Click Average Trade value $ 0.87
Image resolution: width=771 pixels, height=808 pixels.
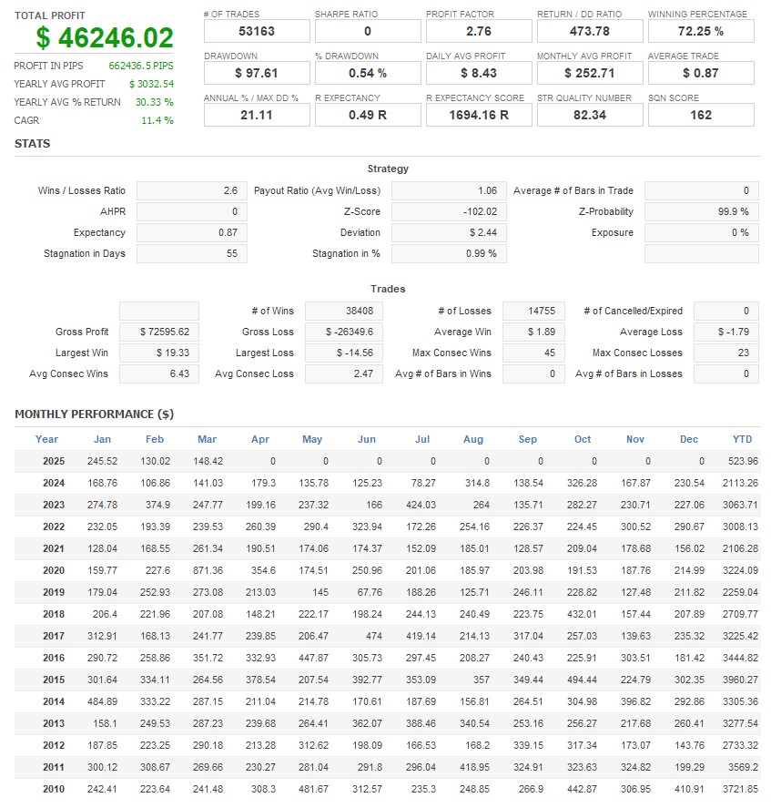[x=701, y=73]
